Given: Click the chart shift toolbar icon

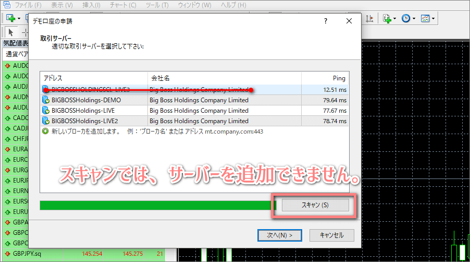Looking at the screenshot, I should tap(370, 19).
